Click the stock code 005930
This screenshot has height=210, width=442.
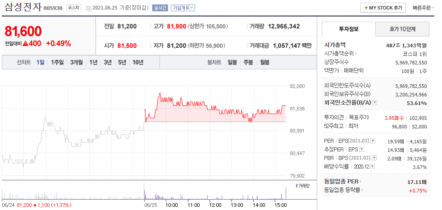pos(53,8)
